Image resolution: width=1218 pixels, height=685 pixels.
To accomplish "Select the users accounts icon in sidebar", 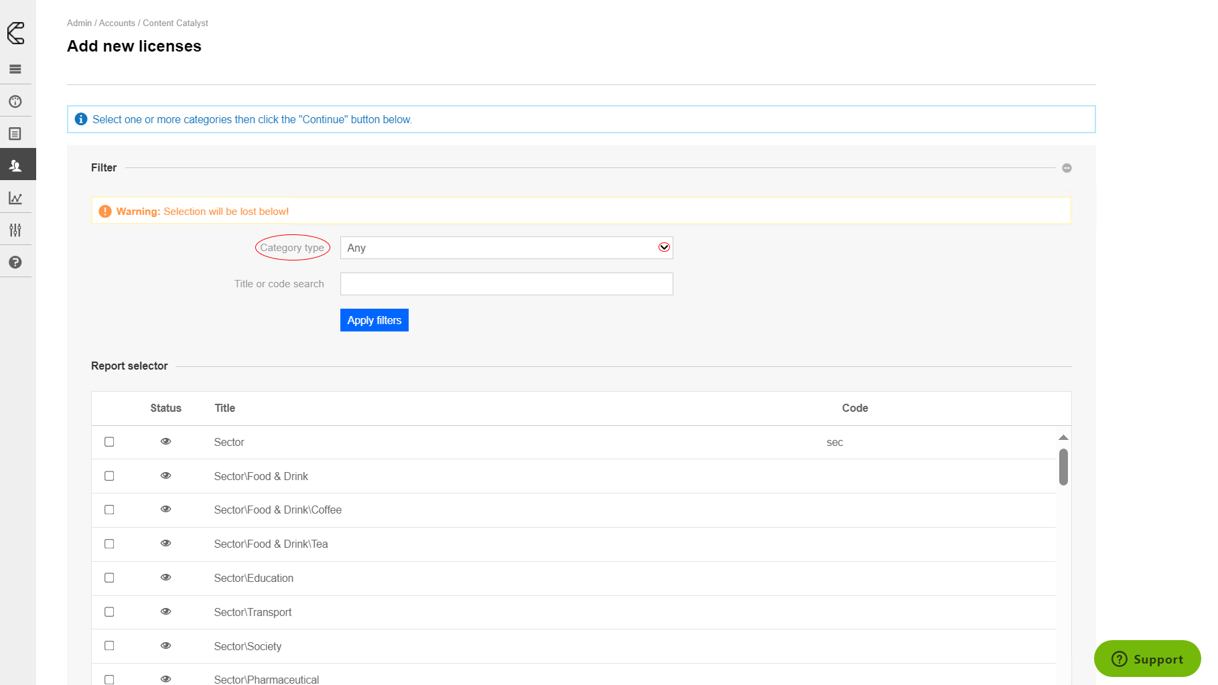I will pyautogui.click(x=15, y=165).
